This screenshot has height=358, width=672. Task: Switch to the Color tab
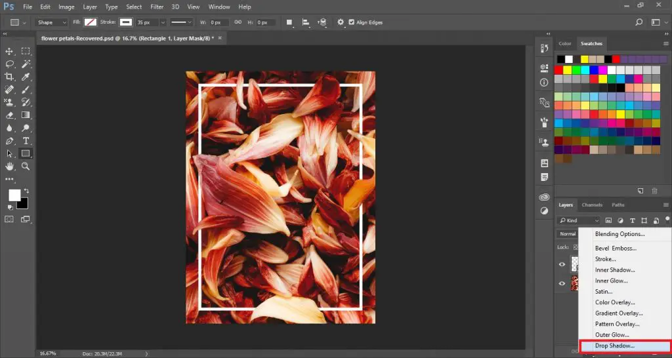(565, 44)
